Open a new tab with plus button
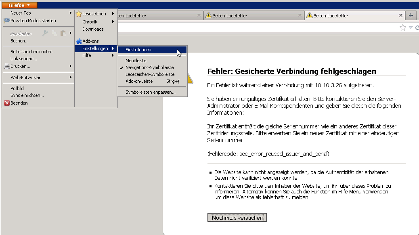This screenshot has width=419, height=235. [x=411, y=15]
